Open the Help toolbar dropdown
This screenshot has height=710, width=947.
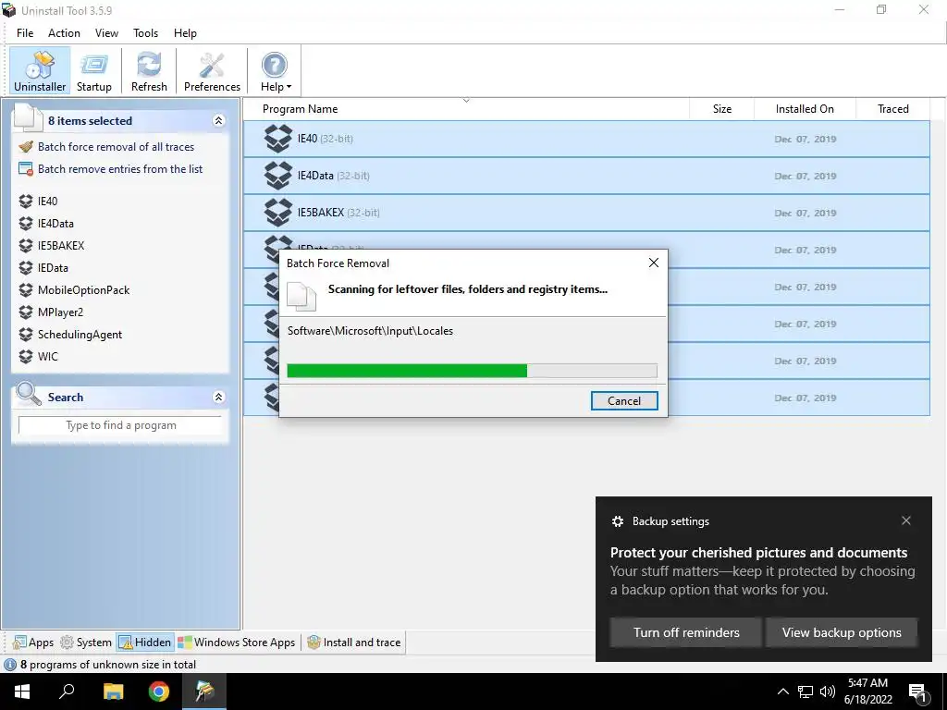point(276,71)
